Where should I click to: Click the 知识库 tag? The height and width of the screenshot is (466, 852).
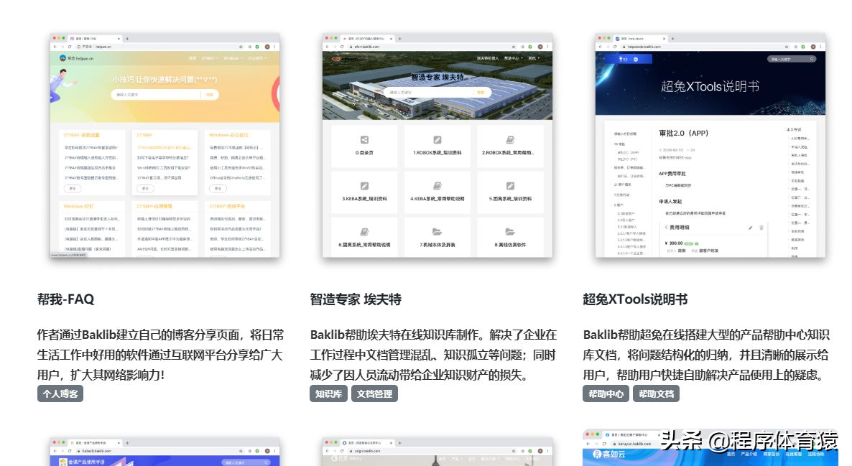pyautogui.click(x=329, y=393)
